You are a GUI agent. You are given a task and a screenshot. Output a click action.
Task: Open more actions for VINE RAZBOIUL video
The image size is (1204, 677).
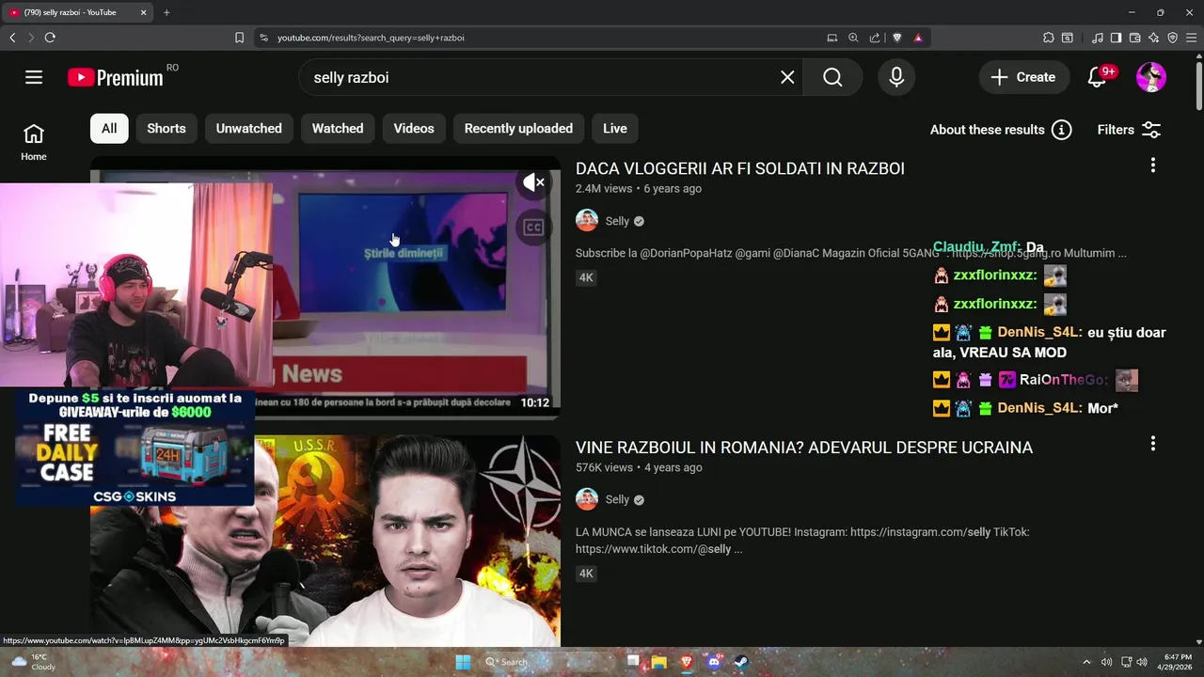click(x=1153, y=444)
